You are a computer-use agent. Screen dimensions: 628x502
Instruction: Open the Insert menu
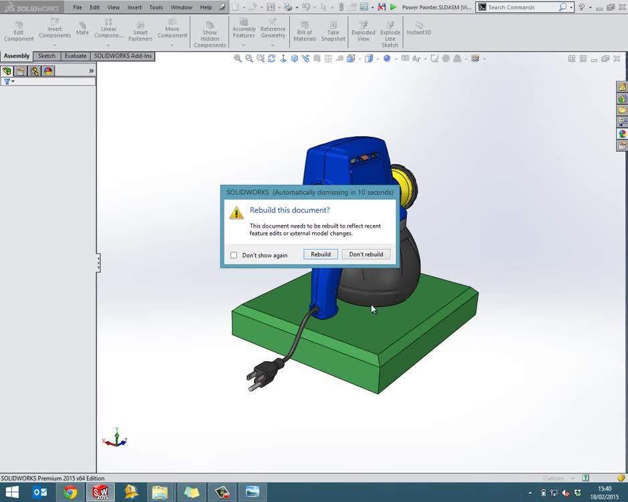pos(134,7)
